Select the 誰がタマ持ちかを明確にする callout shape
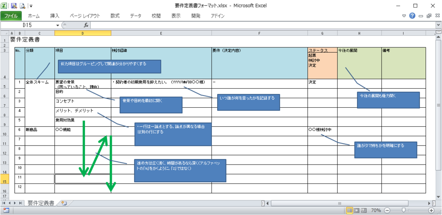 pos(385,150)
